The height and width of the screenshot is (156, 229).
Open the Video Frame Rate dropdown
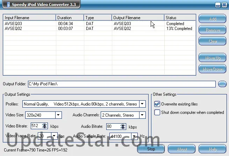tap(54, 136)
